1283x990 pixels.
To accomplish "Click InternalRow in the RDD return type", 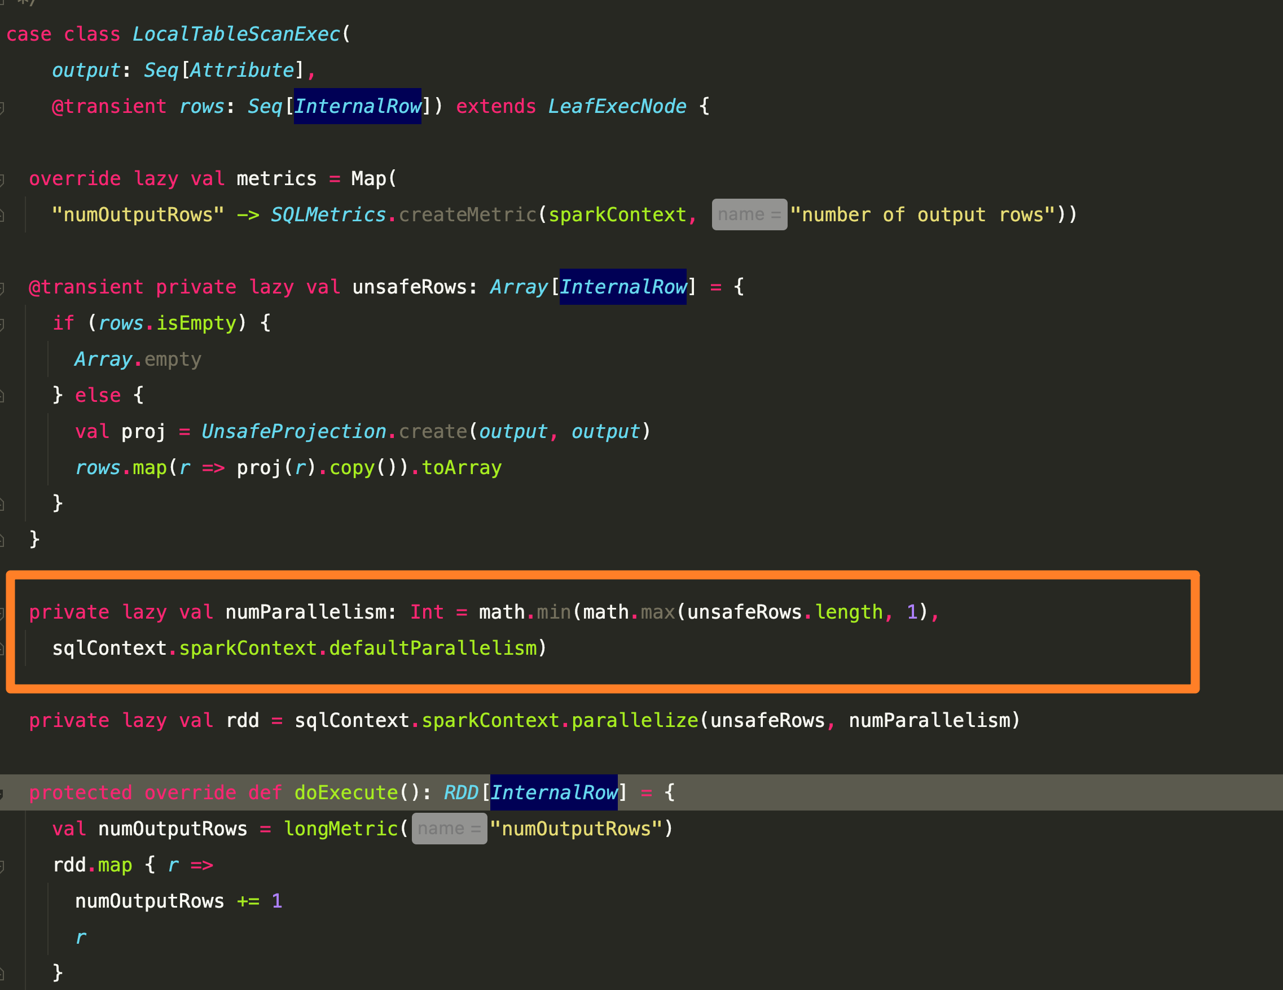I will (x=553, y=793).
